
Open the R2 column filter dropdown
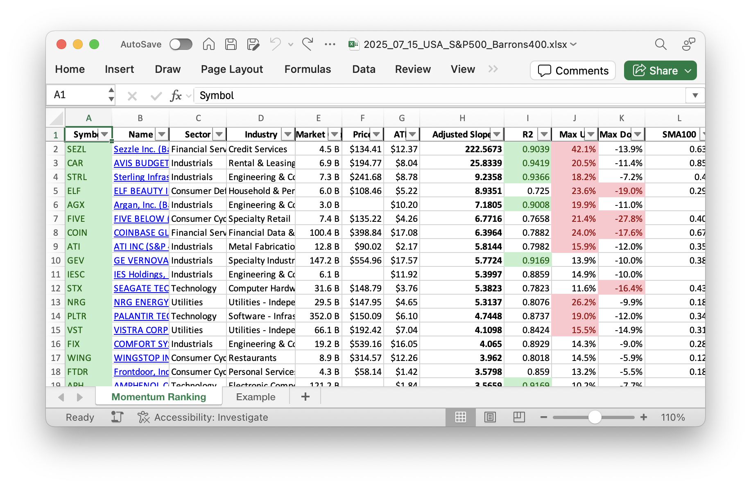point(544,134)
